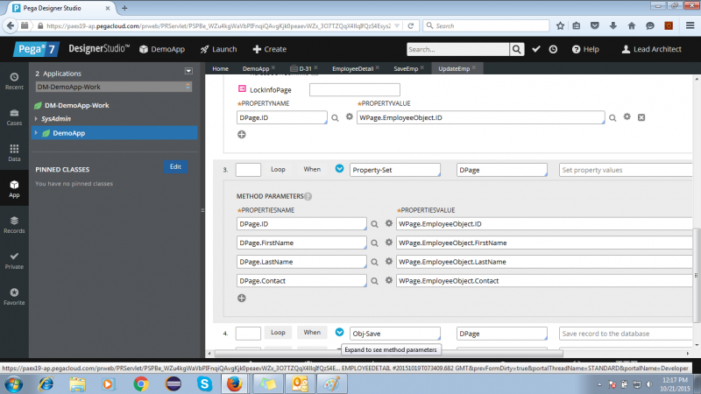Open the DM-DemoApp-Work class selector
Image resolution: width=701 pixels, height=394 pixels.
pos(114,87)
